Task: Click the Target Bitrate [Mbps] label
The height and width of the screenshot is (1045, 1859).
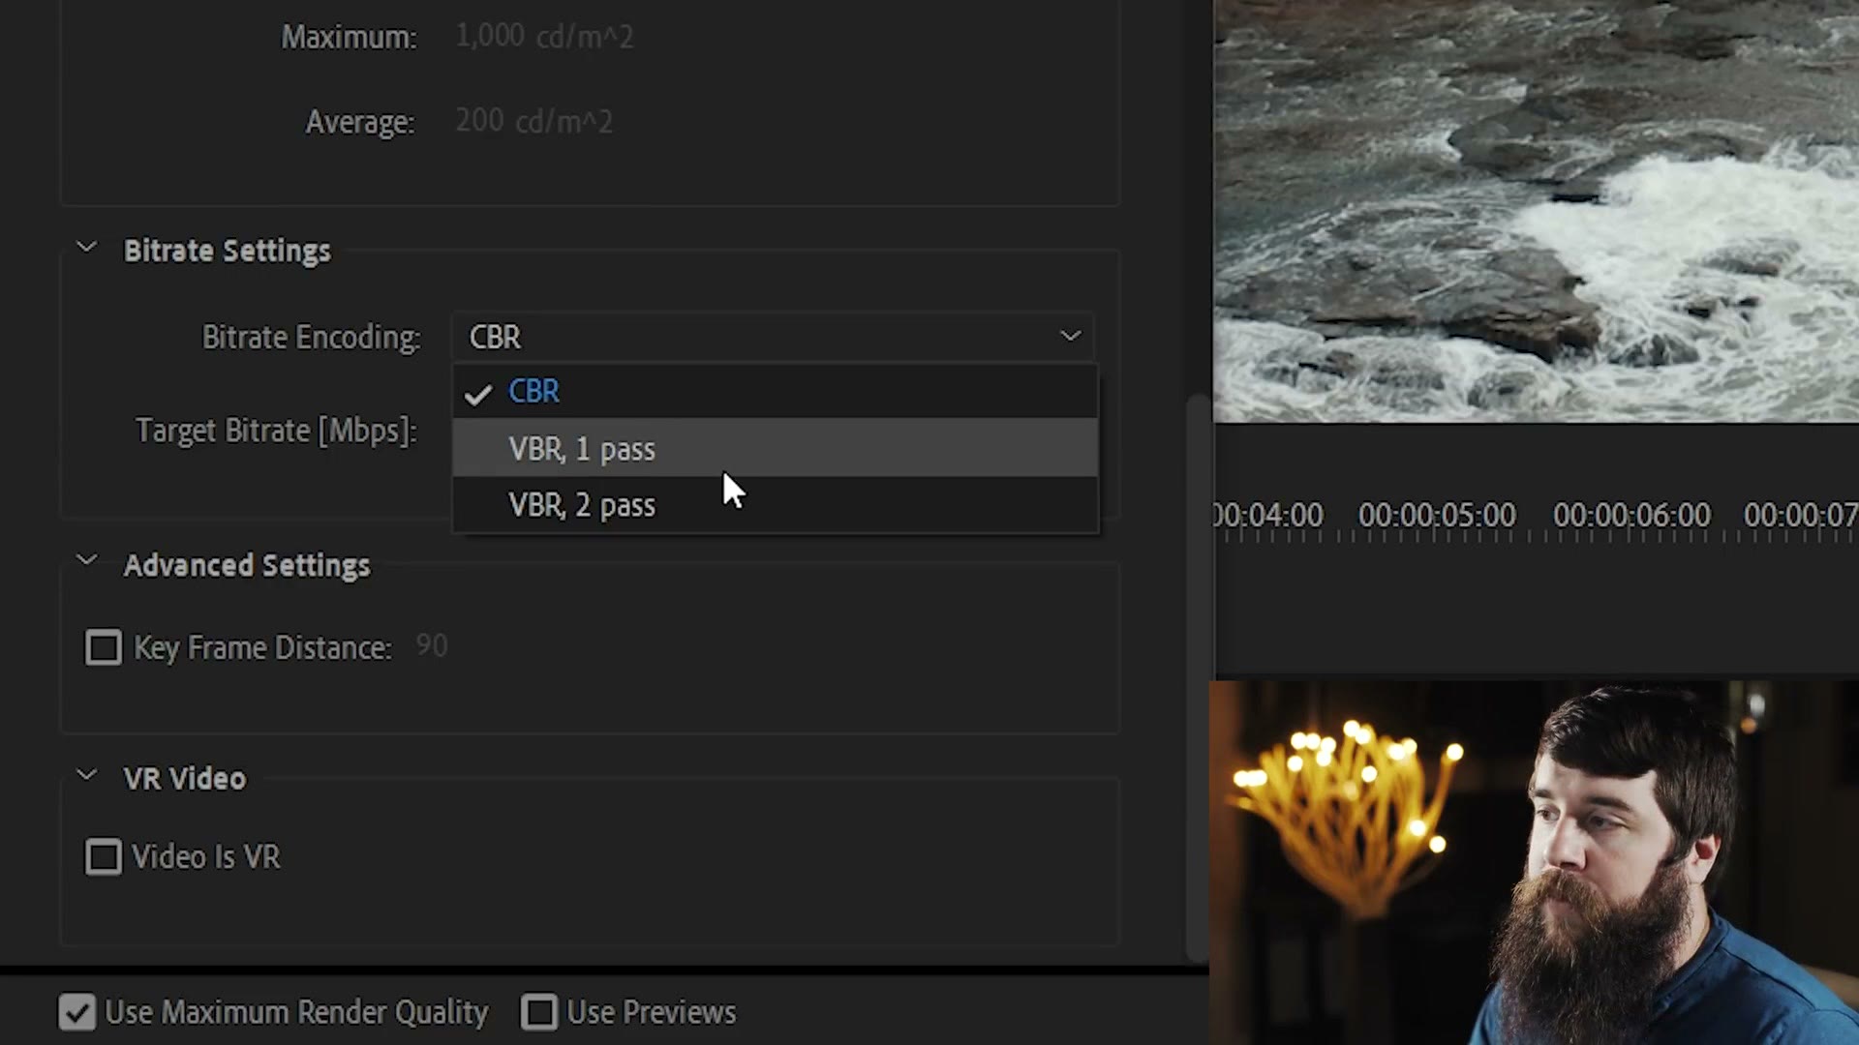Action: (x=277, y=431)
